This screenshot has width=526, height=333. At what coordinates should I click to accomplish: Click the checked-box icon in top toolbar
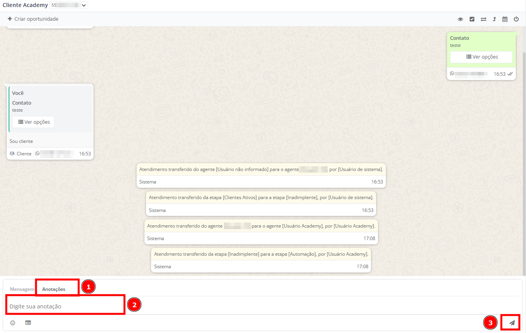472,19
